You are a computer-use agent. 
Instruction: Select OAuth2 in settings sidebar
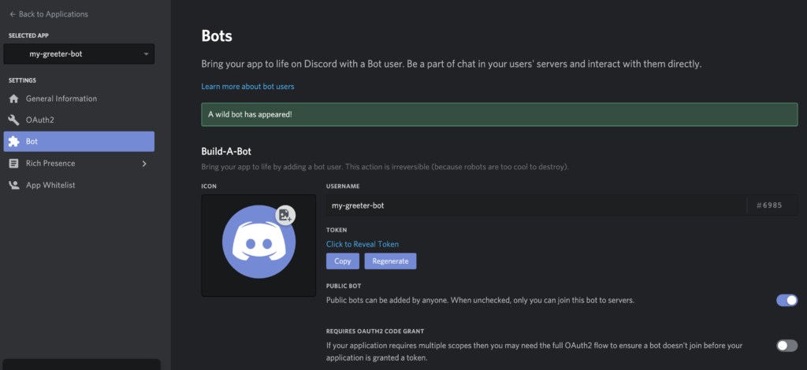pos(79,120)
